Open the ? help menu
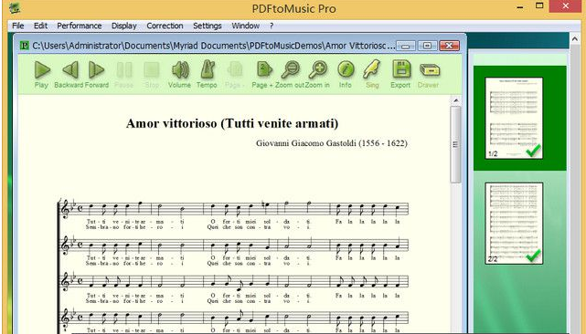 [272, 26]
